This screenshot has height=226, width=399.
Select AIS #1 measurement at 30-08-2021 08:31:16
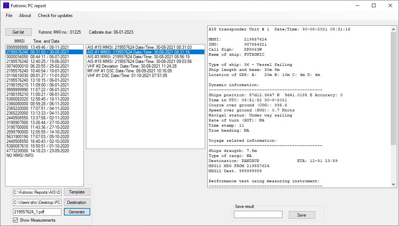pyautogui.click(x=146, y=52)
